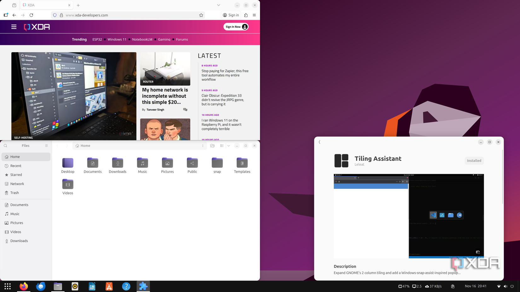The height and width of the screenshot is (292, 520).
Task: Open Thunderbird from the dock
Action: [x=41, y=286]
